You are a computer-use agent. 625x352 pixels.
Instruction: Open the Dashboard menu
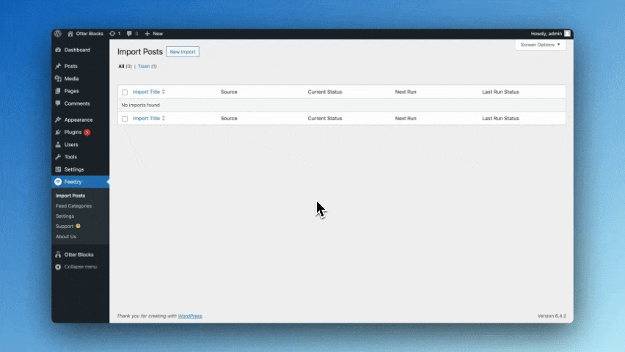coord(77,50)
